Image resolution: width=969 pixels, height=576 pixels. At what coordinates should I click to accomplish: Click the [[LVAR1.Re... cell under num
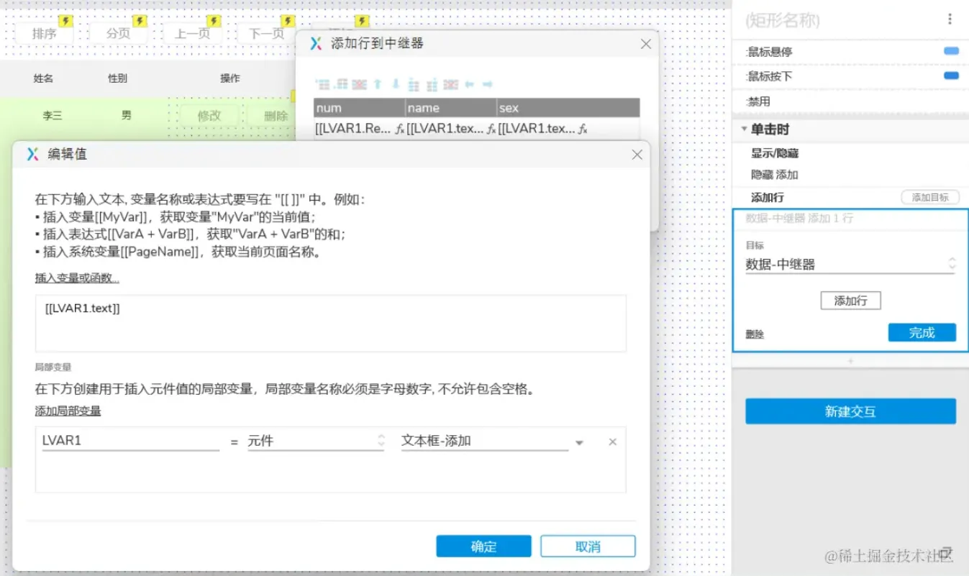[x=353, y=129]
